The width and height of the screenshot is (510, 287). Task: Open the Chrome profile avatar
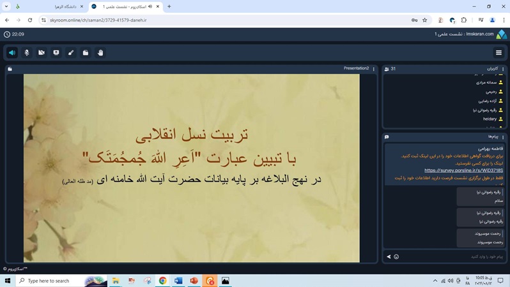[x=493, y=20]
